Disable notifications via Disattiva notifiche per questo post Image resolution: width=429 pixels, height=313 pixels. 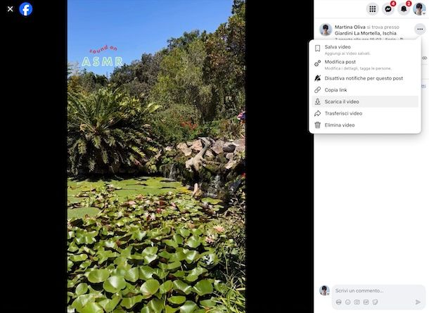coord(365,78)
